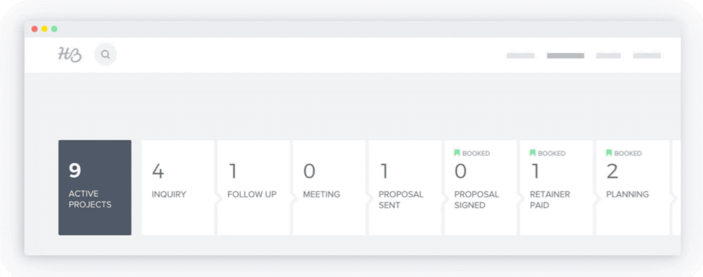Switch to the Meeting stage
The image size is (703, 277).
329,187
